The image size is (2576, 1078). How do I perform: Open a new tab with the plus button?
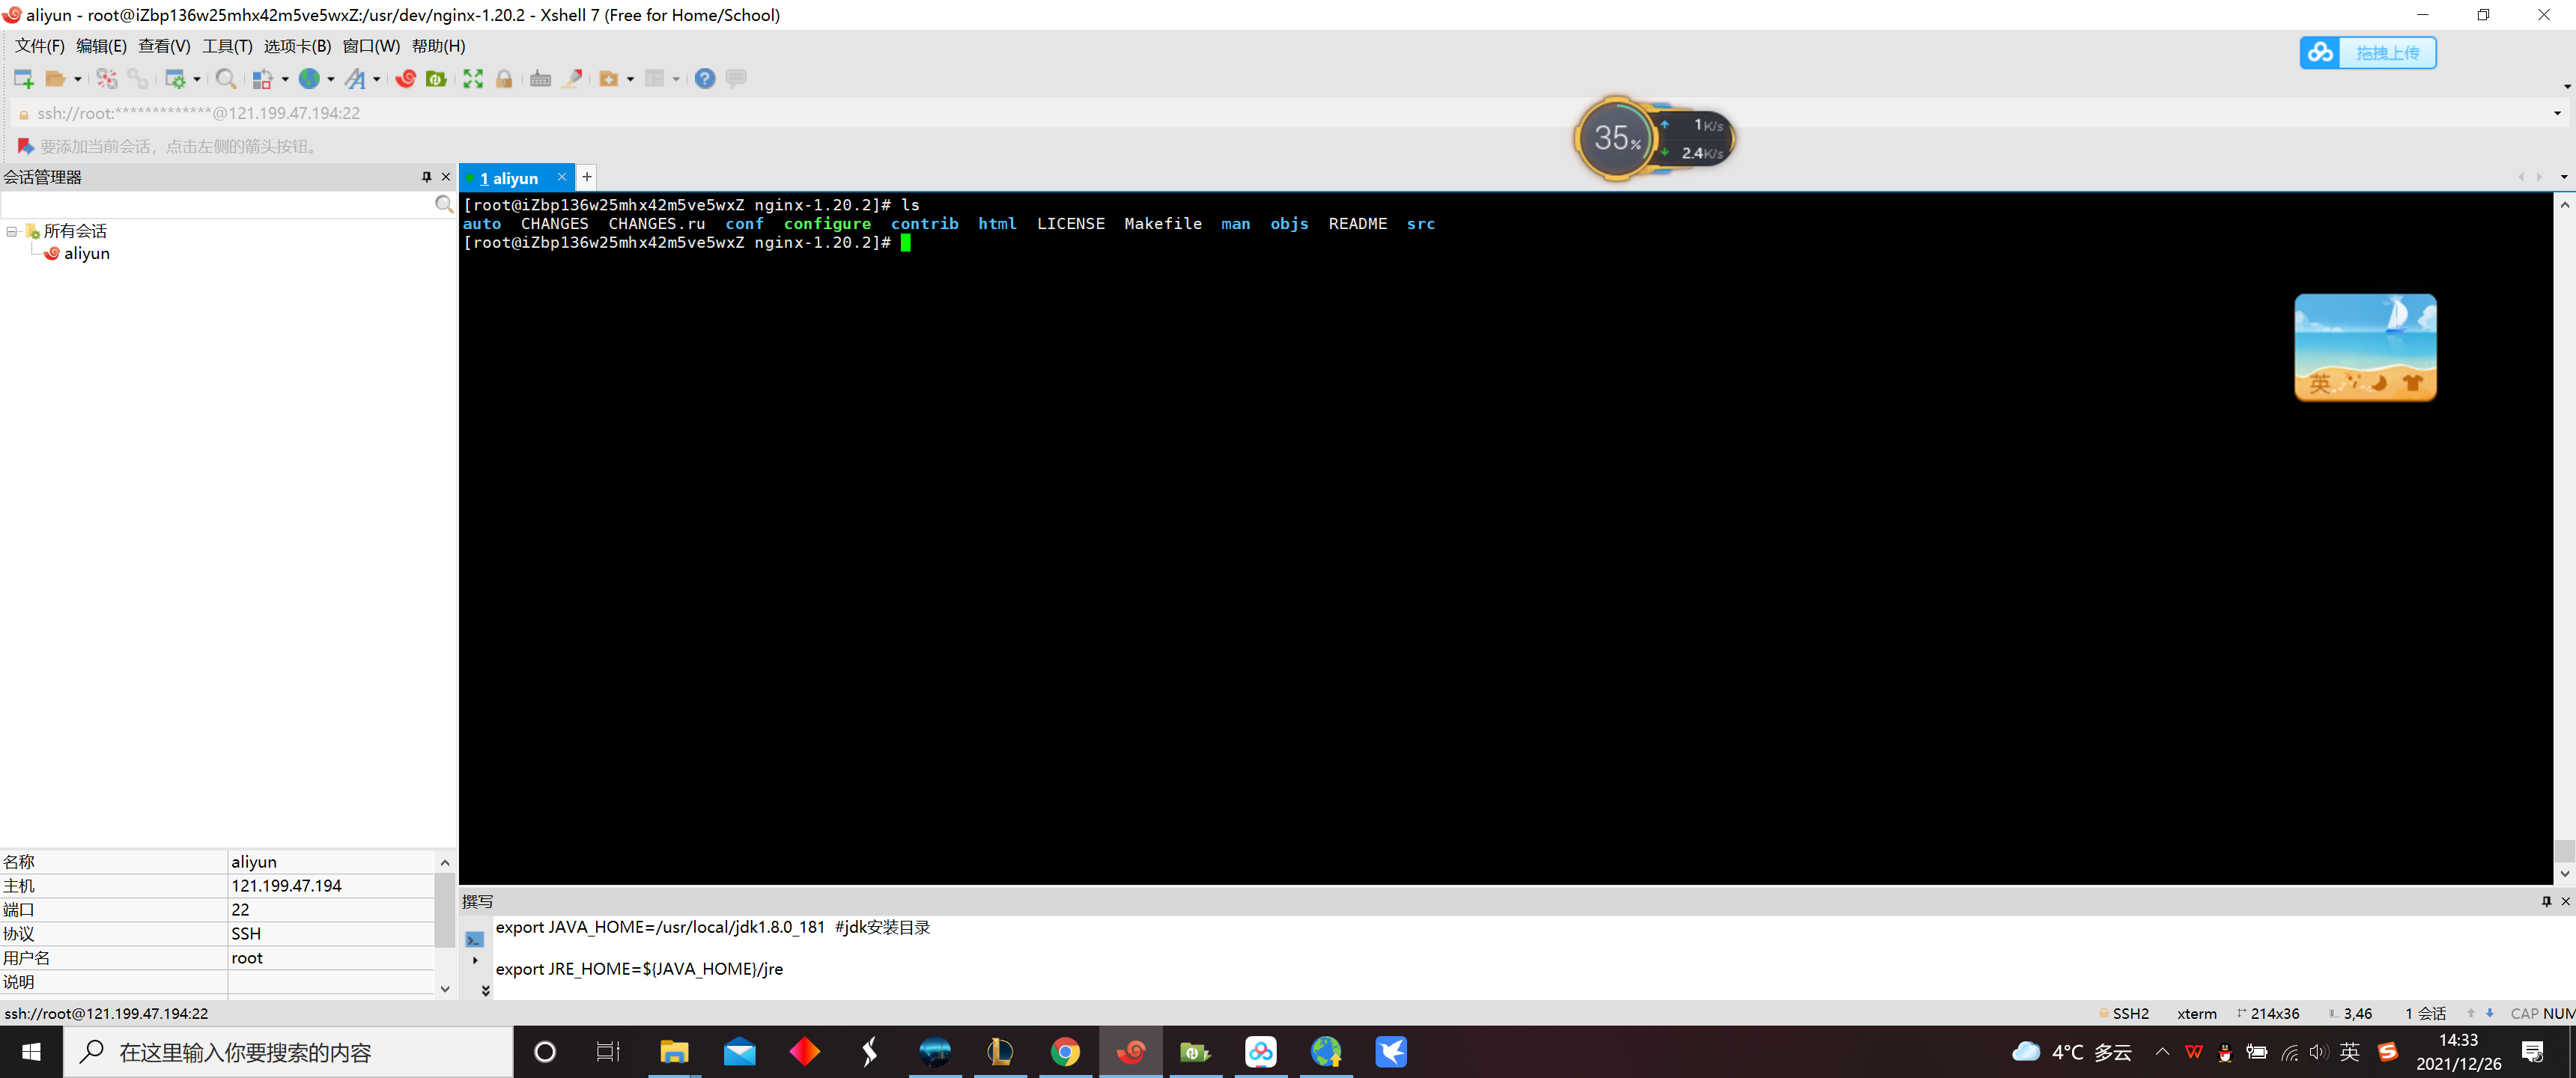pyautogui.click(x=587, y=177)
